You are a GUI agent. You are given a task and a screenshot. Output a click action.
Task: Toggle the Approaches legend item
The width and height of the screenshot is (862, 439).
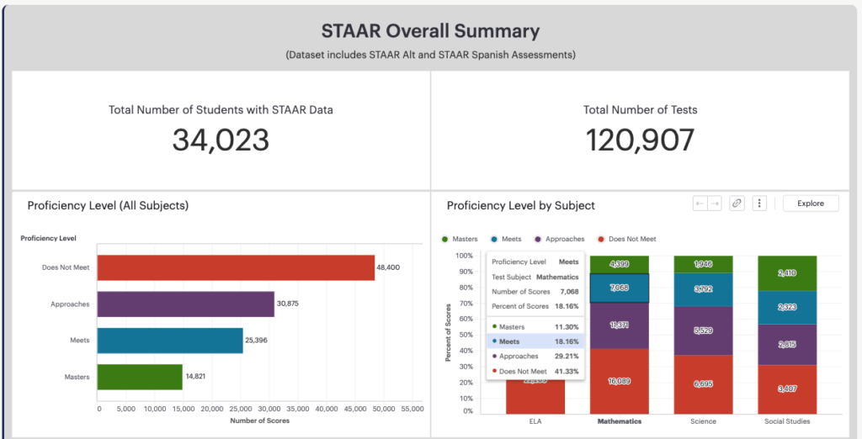tap(559, 239)
